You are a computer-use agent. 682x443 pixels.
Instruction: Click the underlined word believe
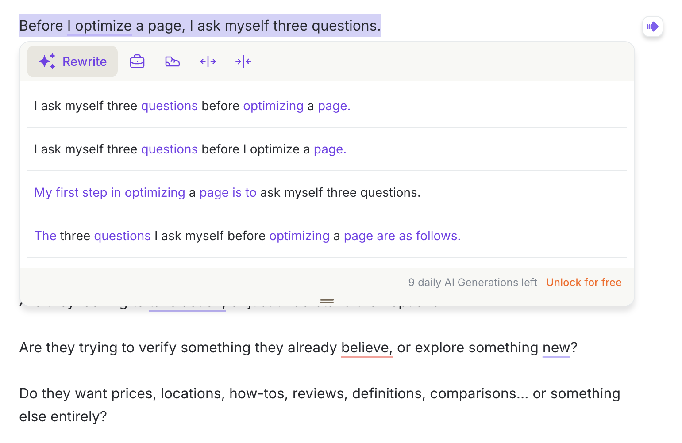tap(366, 348)
